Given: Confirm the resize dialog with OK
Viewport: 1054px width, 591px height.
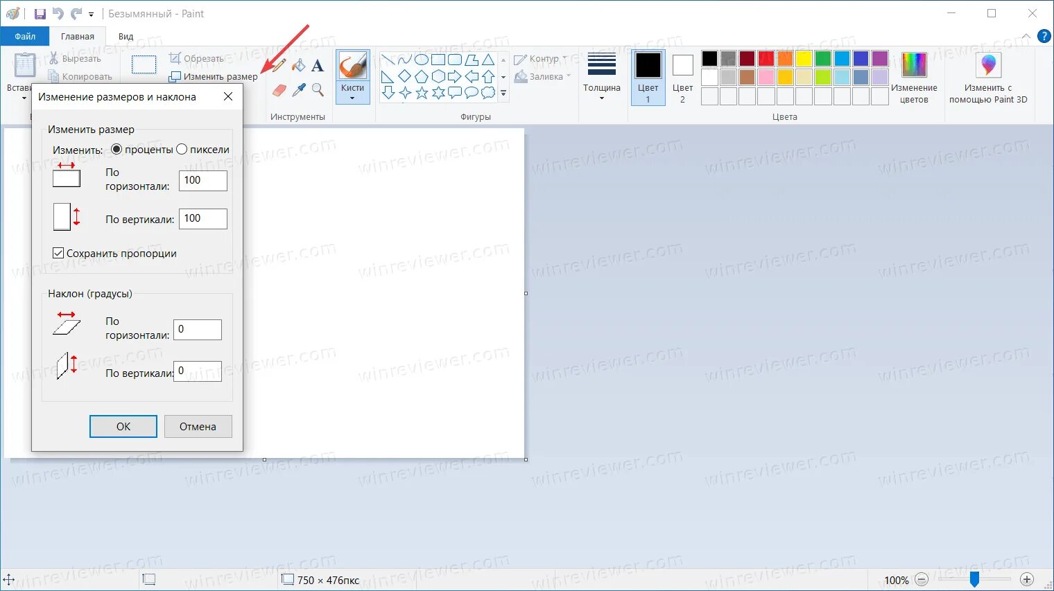Looking at the screenshot, I should (123, 426).
